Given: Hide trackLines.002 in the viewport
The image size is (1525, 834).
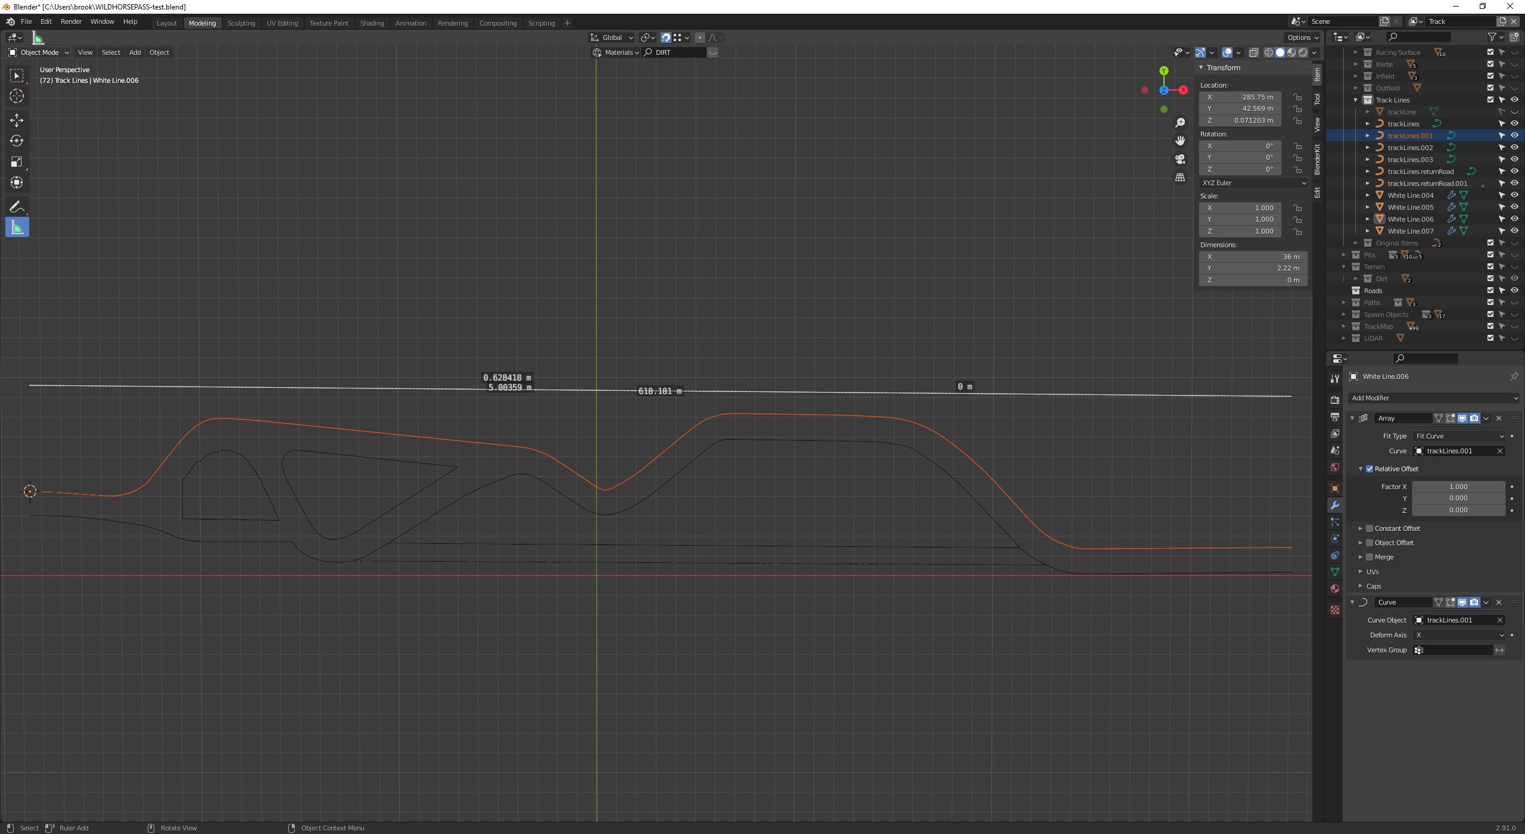Looking at the screenshot, I should [x=1514, y=147].
